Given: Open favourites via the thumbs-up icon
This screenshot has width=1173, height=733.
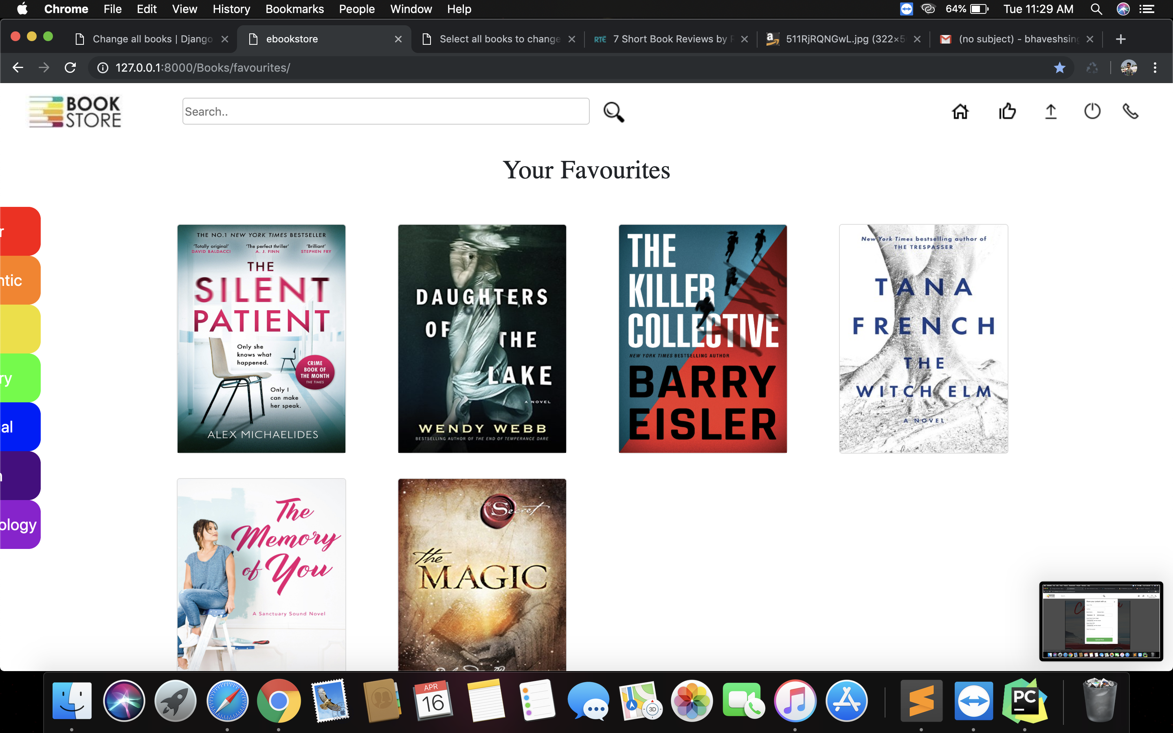Looking at the screenshot, I should [1007, 112].
